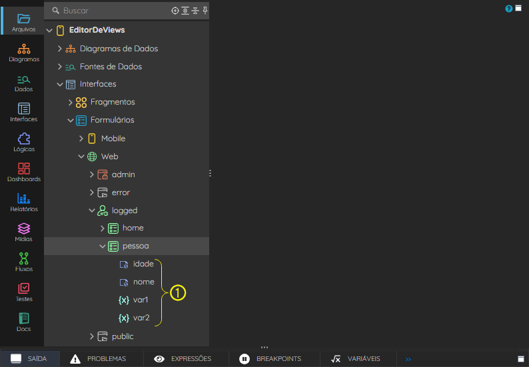The image size is (529, 367).
Task: Select the Interfaces label in tree
Action: [x=98, y=84]
